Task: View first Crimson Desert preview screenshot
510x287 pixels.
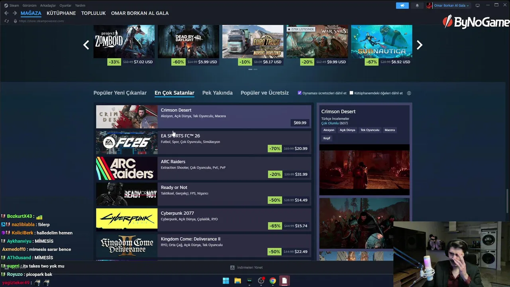Action: (364, 170)
